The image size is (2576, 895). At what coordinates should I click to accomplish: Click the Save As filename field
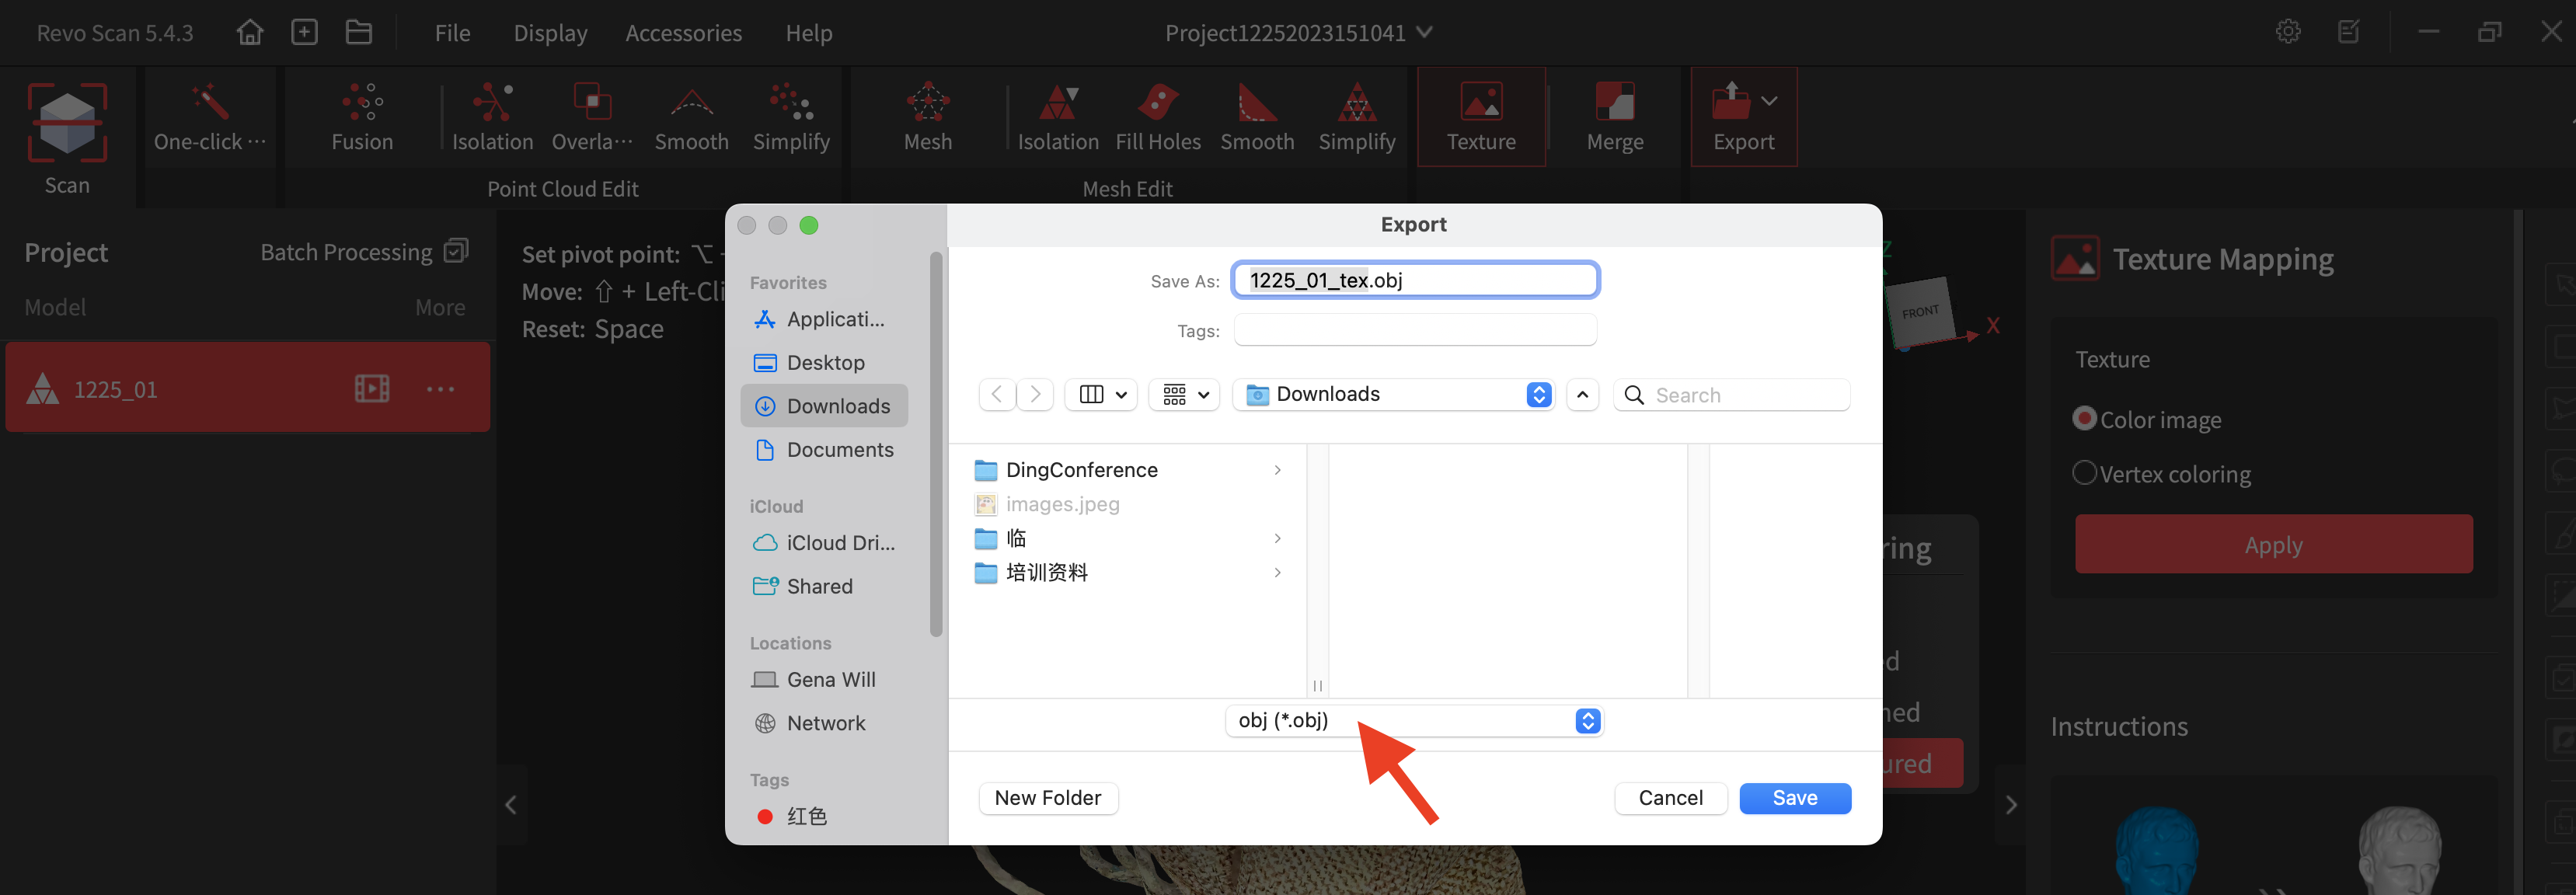tap(1414, 281)
